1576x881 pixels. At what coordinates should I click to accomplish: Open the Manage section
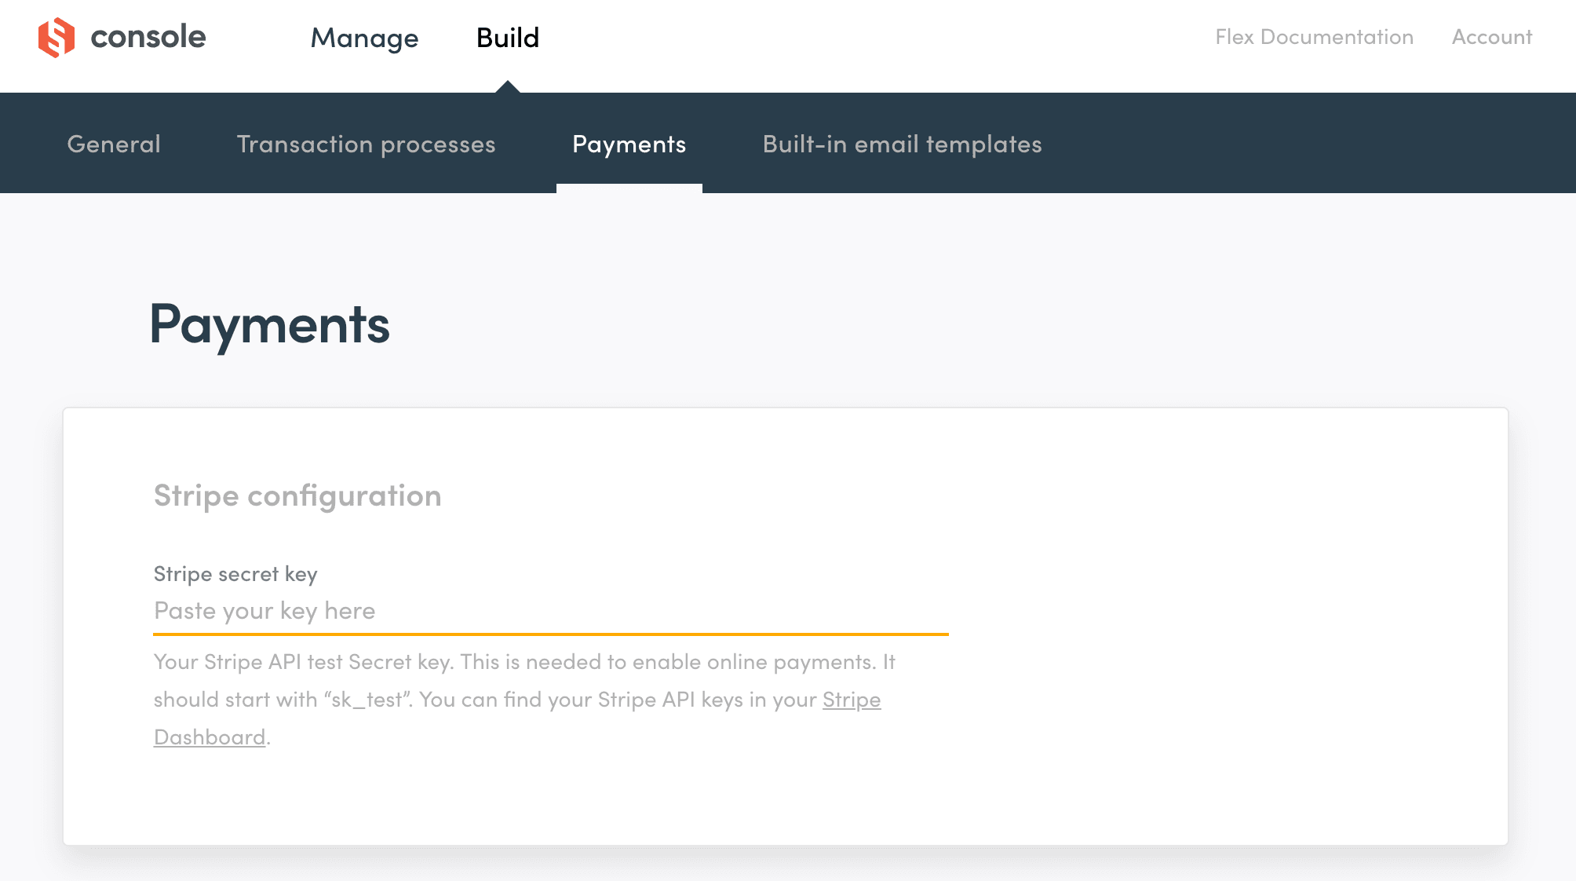(364, 38)
